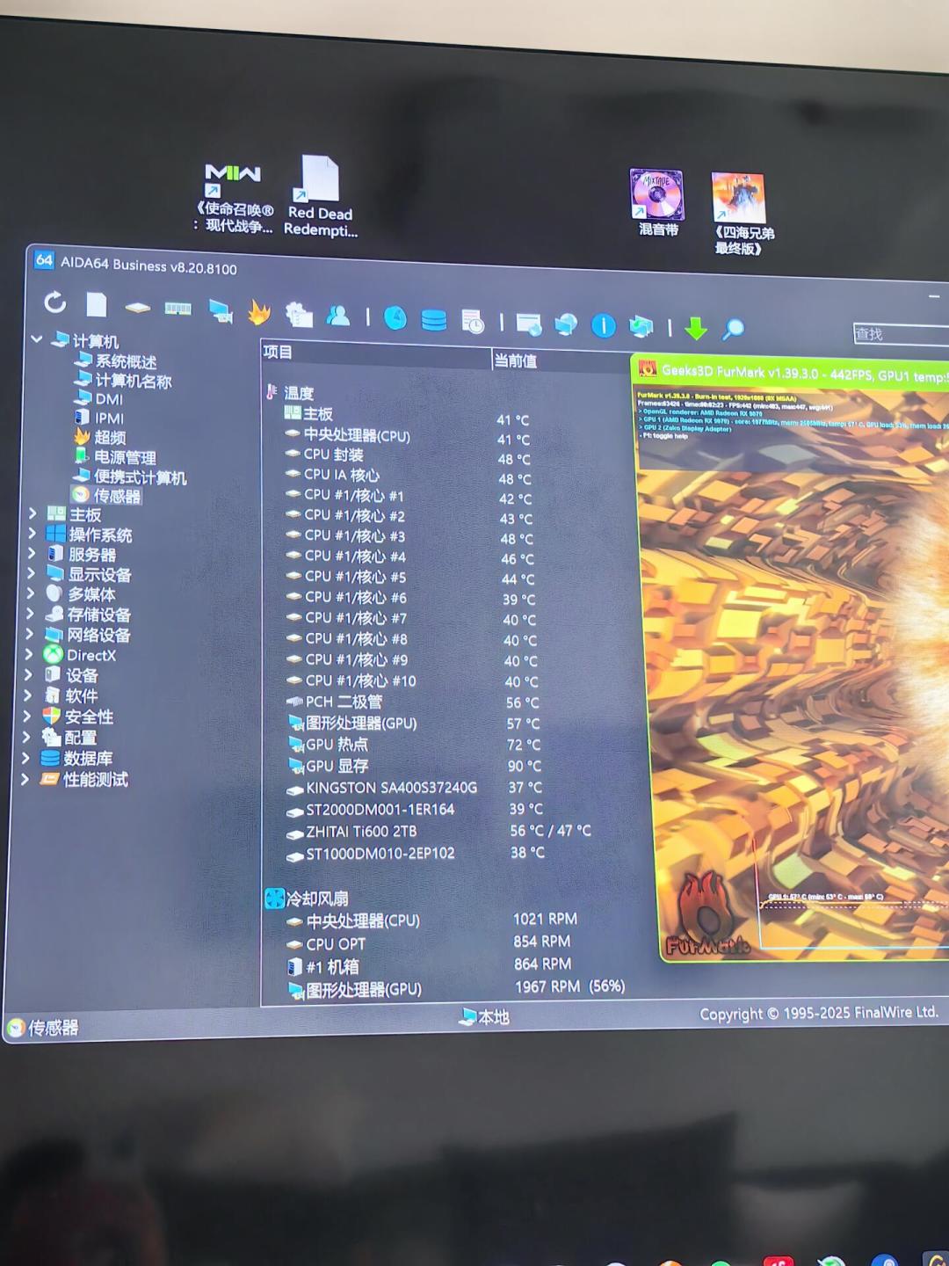
Task: Expand the DirectX tree node
Action: (29, 654)
